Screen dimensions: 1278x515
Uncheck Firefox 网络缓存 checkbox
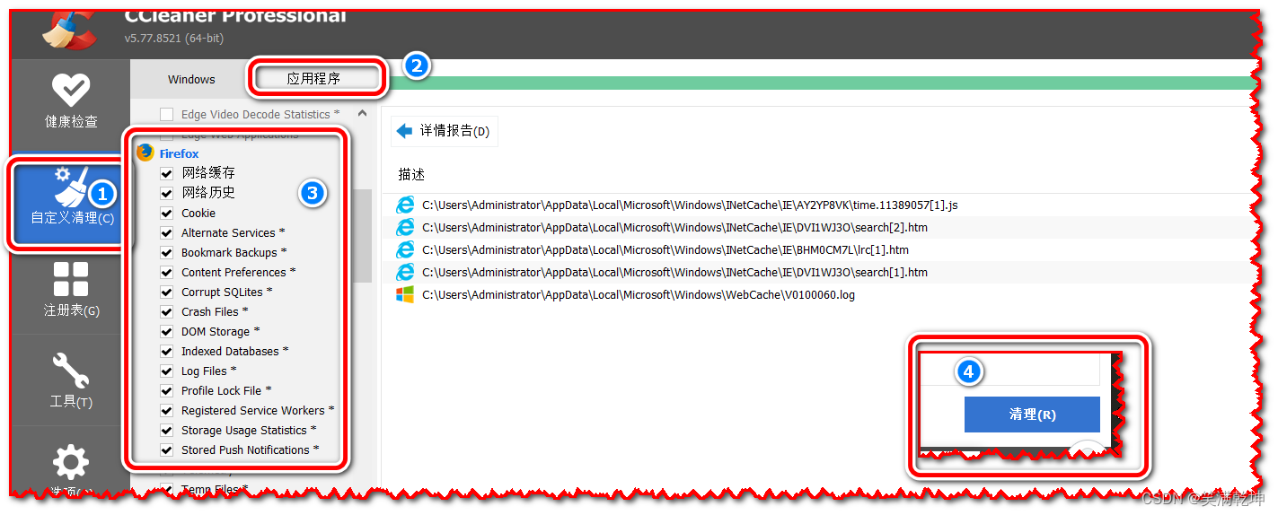pyautogui.click(x=166, y=173)
